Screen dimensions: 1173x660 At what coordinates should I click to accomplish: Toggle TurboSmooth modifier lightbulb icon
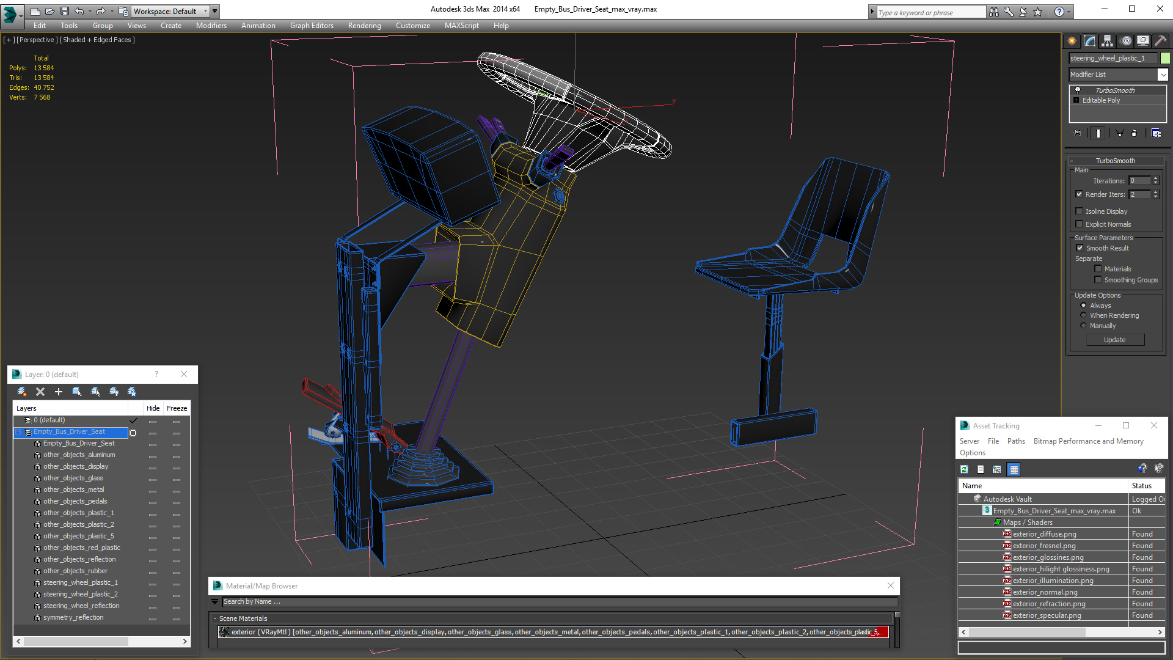click(1078, 90)
